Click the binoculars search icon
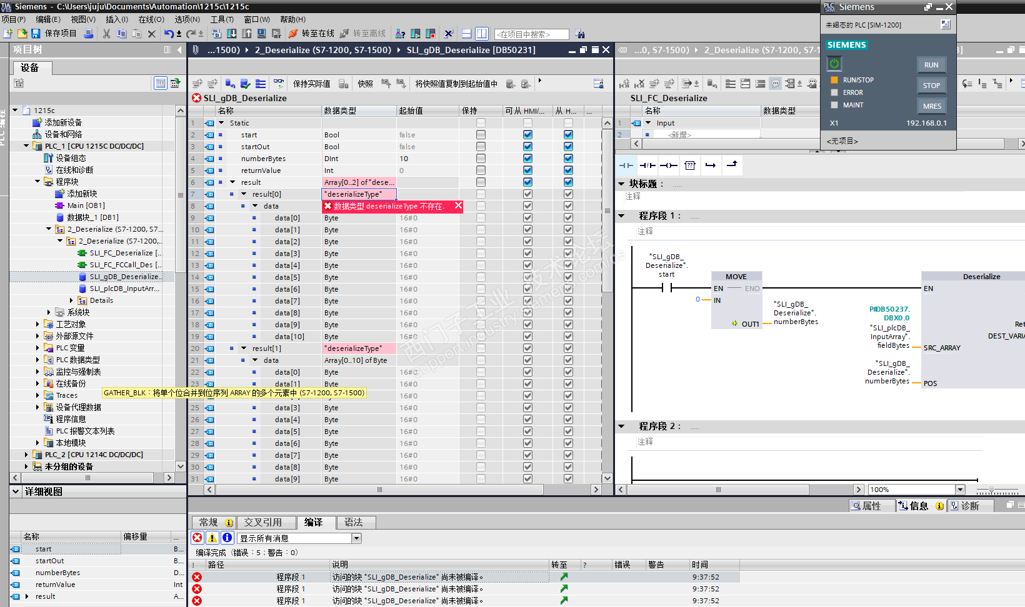The image size is (1025, 607). pos(580,34)
